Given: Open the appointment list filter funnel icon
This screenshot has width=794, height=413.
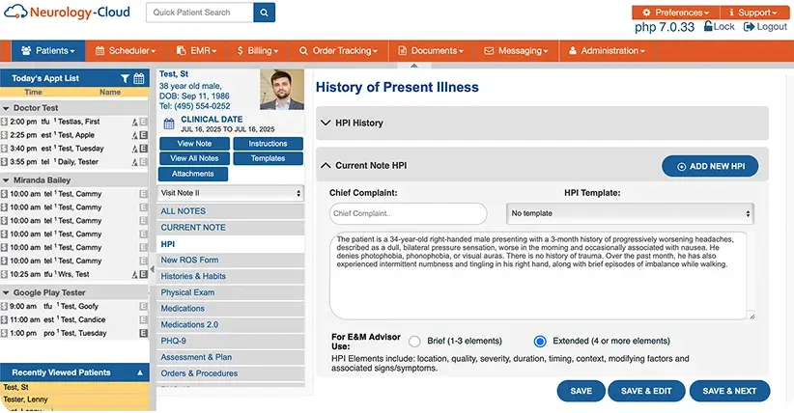Looking at the screenshot, I should coord(125,78).
